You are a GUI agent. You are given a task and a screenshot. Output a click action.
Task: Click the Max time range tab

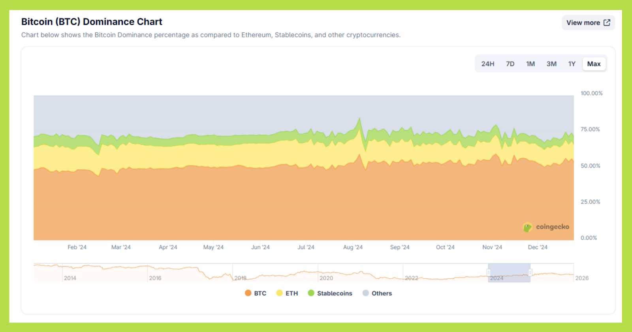tap(594, 64)
